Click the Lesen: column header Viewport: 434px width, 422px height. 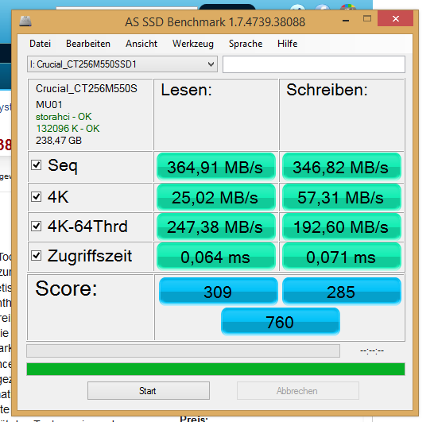(x=186, y=90)
